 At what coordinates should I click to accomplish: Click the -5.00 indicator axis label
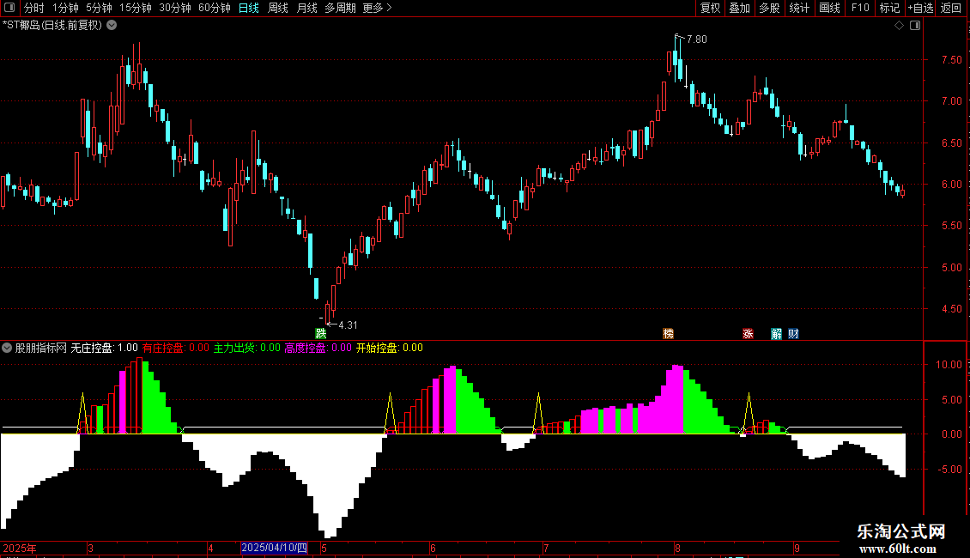pyautogui.click(x=949, y=470)
